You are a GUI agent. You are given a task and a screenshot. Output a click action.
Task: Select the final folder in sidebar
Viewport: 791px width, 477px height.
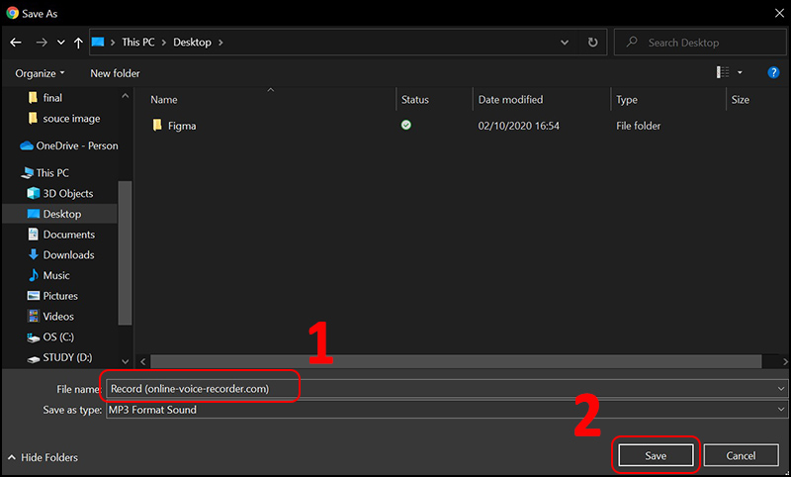(52, 98)
